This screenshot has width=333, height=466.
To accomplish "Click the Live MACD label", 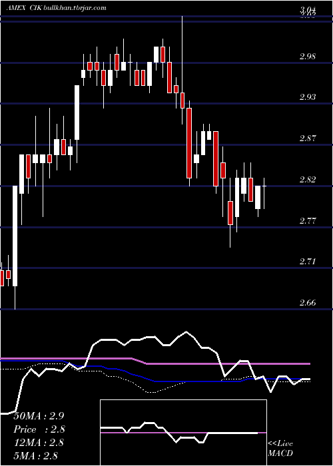I will 280,448.
